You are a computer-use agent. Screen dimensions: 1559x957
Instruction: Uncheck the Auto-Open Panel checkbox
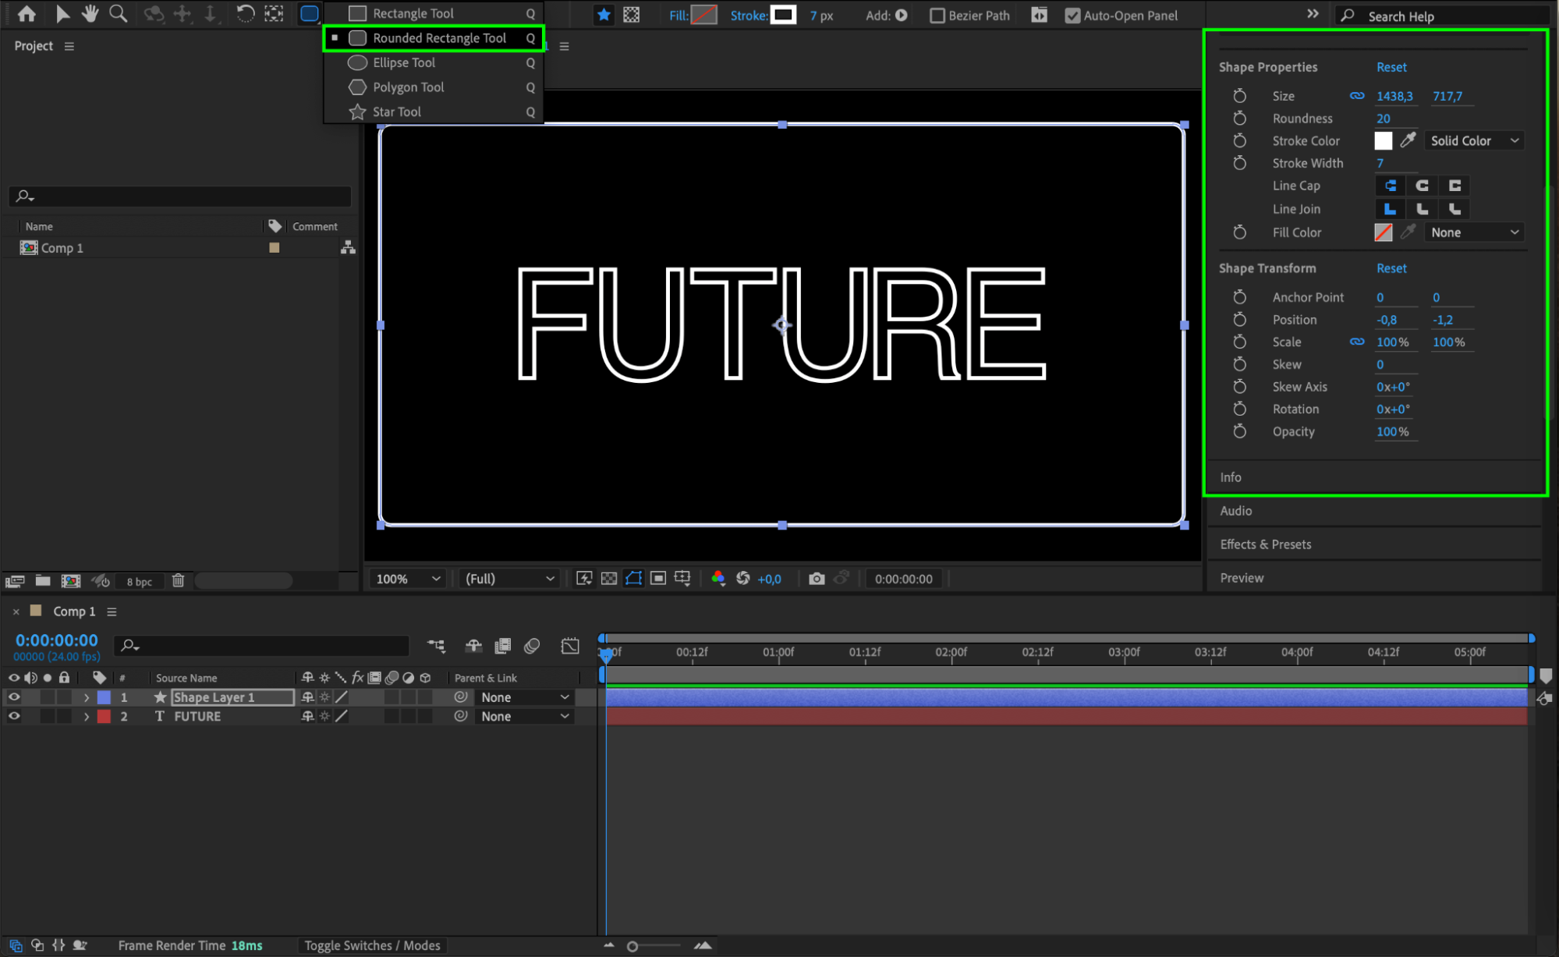(1073, 15)
